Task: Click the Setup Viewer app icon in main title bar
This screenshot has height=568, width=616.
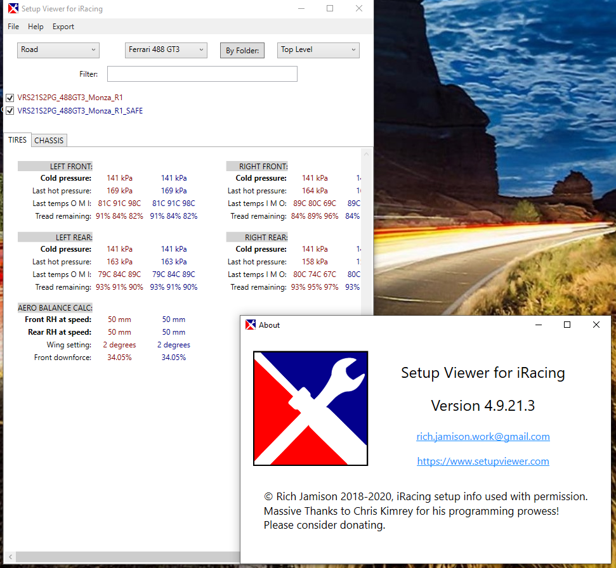Action: [13, 8]
